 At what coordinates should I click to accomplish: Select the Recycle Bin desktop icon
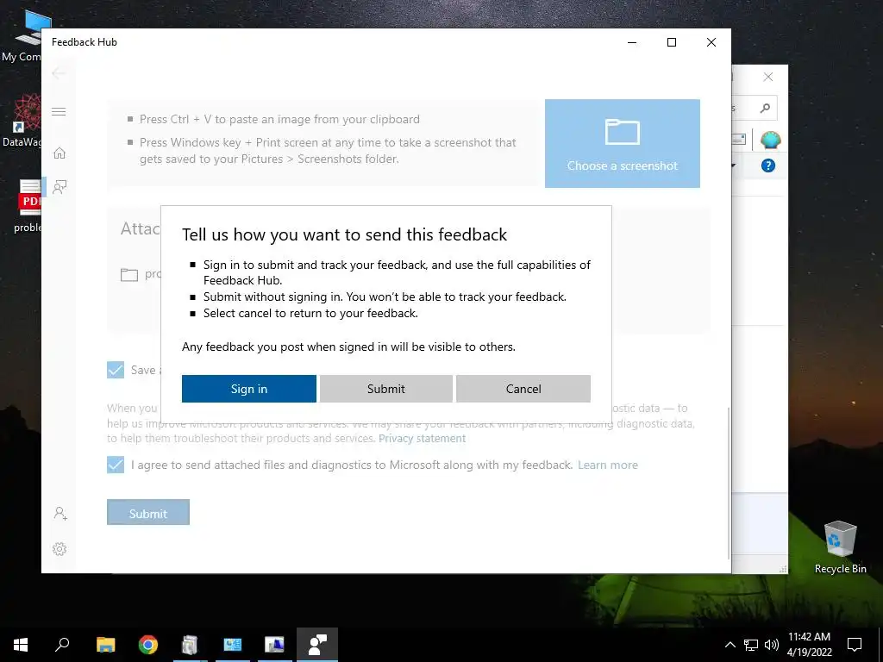click(x=840, y=547)
